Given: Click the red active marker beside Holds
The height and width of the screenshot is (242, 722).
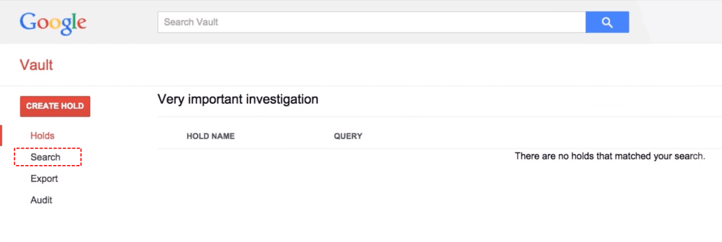Looking at the screenshot, I should [1, 136].
